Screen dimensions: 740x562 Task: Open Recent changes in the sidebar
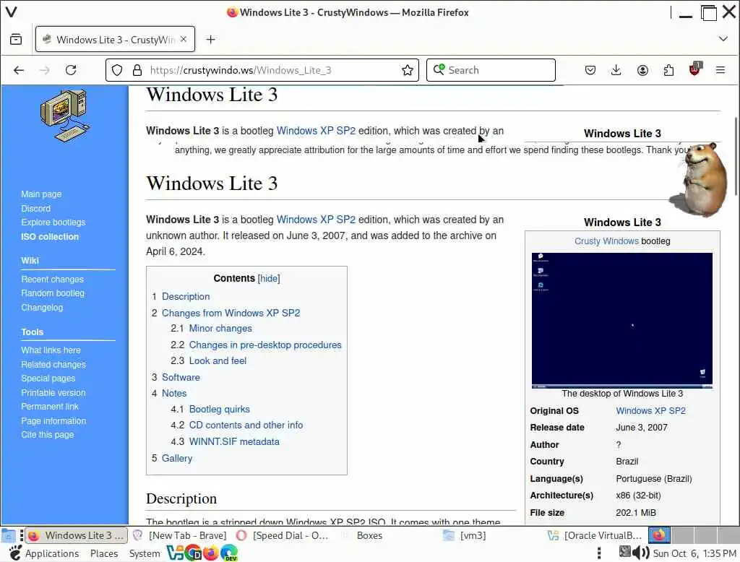click(x=52, y=280)
